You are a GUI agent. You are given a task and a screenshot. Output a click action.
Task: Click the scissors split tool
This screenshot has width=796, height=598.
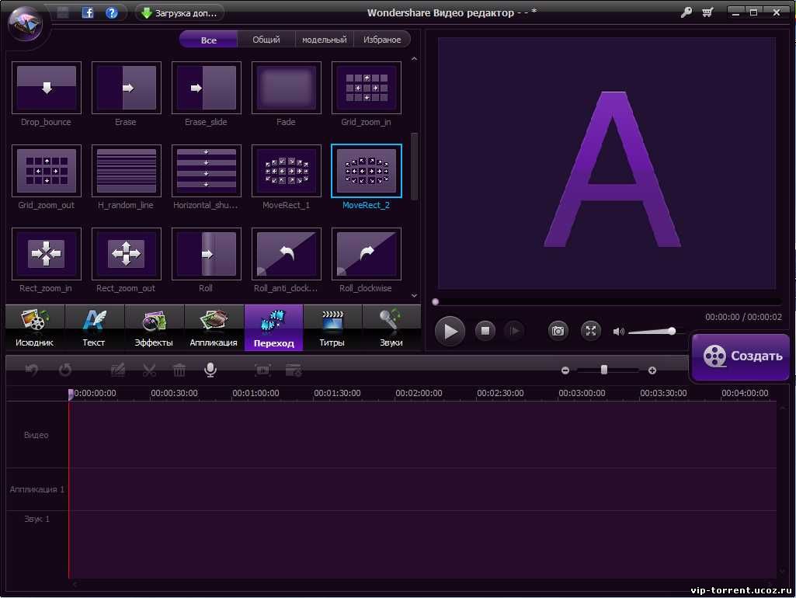tap(149, 370)
